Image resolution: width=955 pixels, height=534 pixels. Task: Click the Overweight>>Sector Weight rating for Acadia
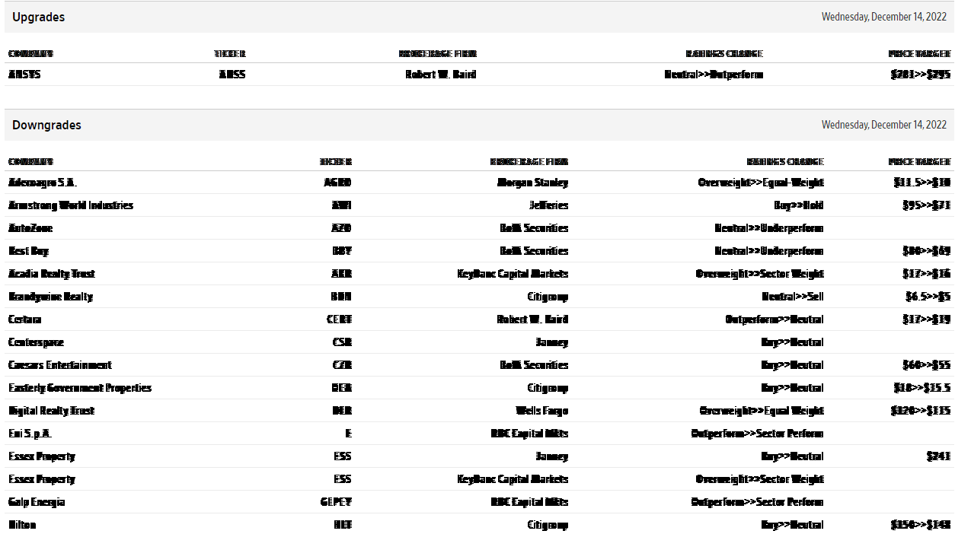click(760, 274)
